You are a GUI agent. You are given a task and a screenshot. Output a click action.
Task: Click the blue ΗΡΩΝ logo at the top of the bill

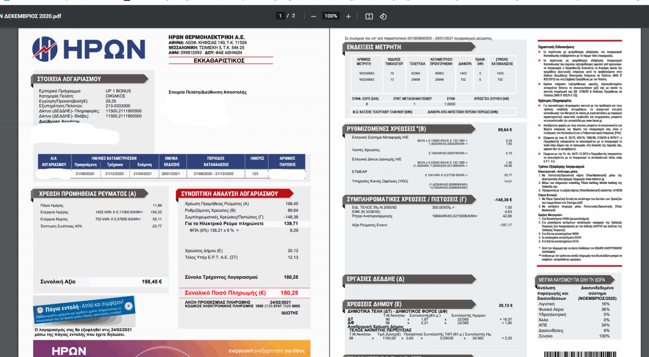coord(88,49)
